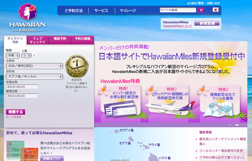The height and width of the screenshot is (161, 252).
Task: Switch to 電話予約 tab
Action: click(x=60, y=40)
